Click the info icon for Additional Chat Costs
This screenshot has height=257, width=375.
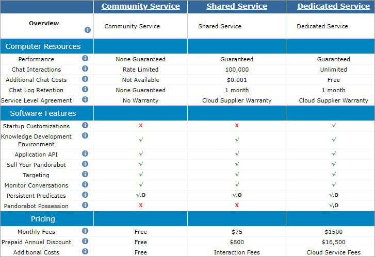85,79
